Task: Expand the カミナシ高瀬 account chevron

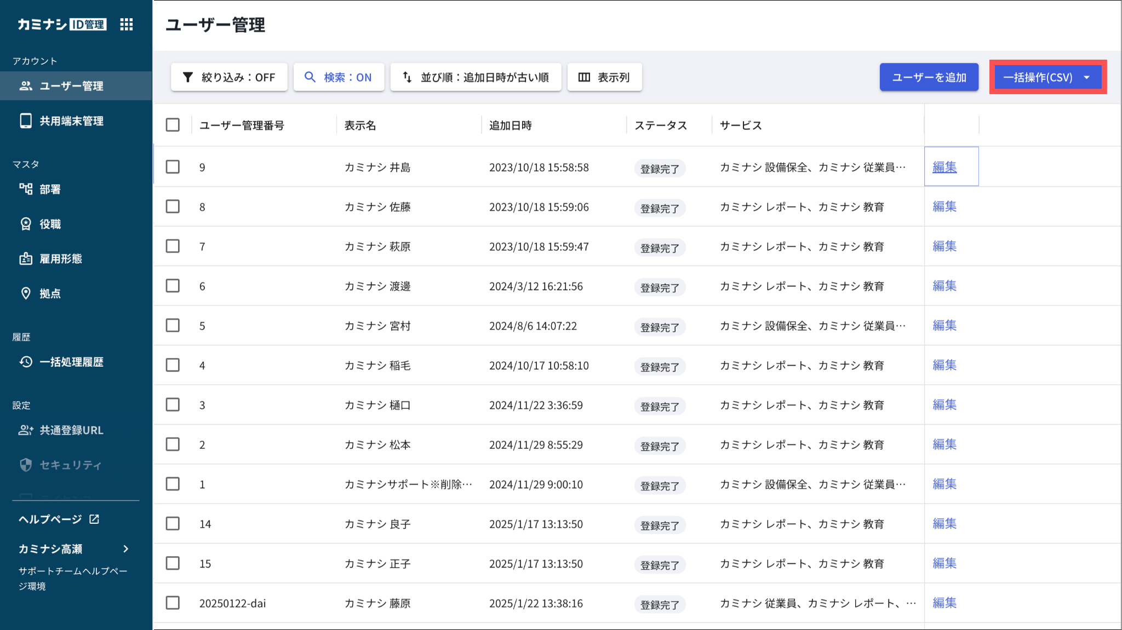Action: pyautogui.click(x=126, y=548)
